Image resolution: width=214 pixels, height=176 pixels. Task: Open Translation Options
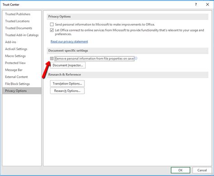click(x=67, y=83)
